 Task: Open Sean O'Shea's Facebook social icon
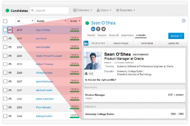(98, 29)
